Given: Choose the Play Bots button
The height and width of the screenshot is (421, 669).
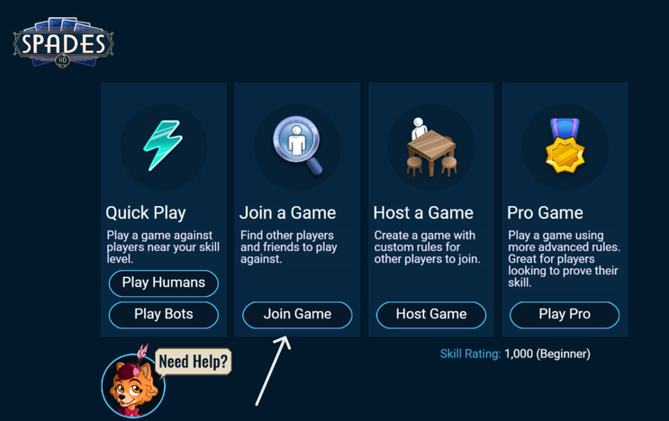Looking at the screenshot, I should point(164,315).
